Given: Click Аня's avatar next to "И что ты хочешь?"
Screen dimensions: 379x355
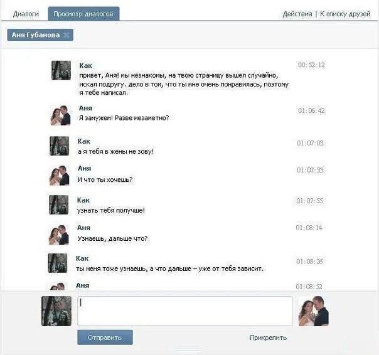Looking at the screenshot, I should tap(60, 176).
